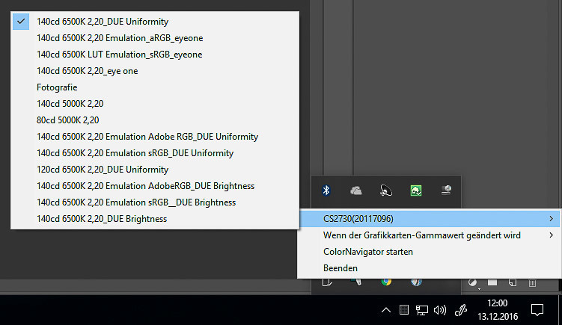Open network status icon in taskbar
Image resolution: width=562 pixels, height=325 pixels.
pos(422,310)
